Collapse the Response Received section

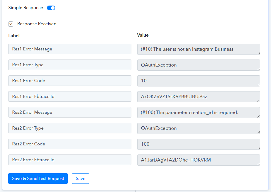[11, 24]
